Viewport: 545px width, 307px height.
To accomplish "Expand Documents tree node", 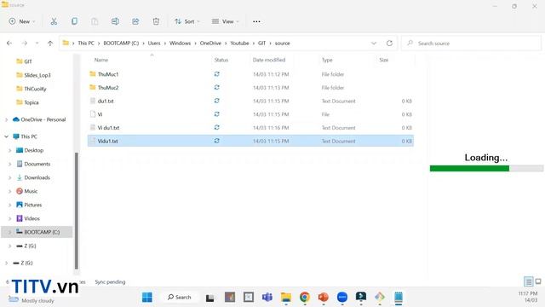I will [9, 164].
